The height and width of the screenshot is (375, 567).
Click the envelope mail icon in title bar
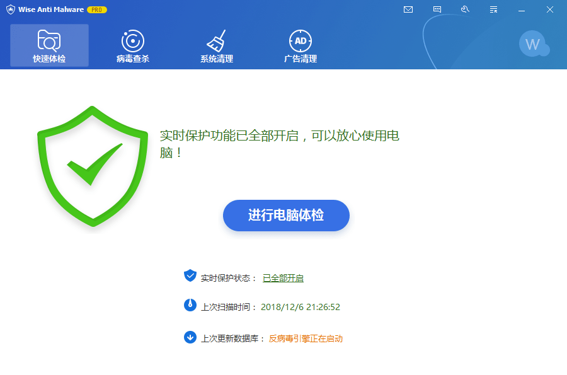(x=408, y=9)
